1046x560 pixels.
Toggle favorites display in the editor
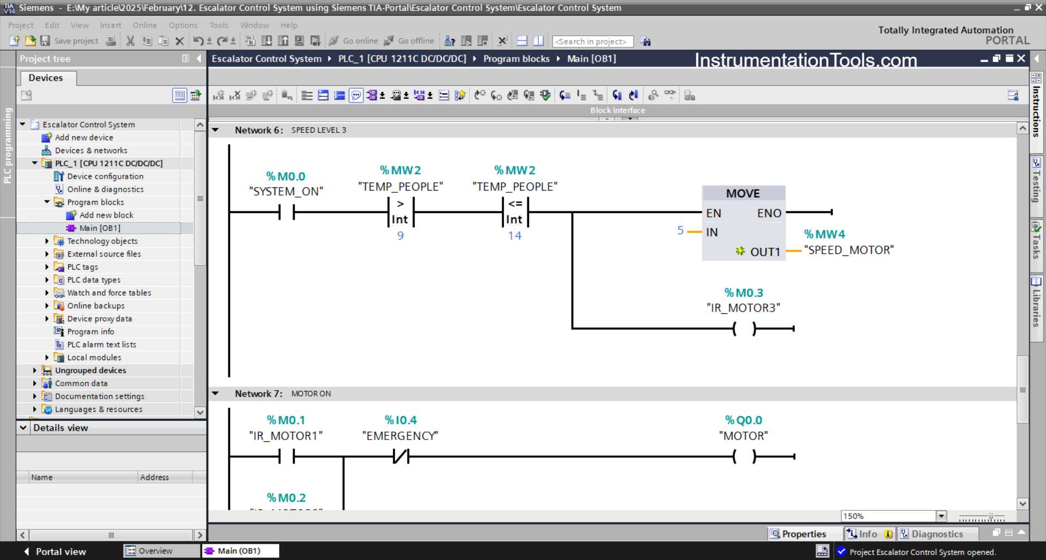[x=460, y=95]
